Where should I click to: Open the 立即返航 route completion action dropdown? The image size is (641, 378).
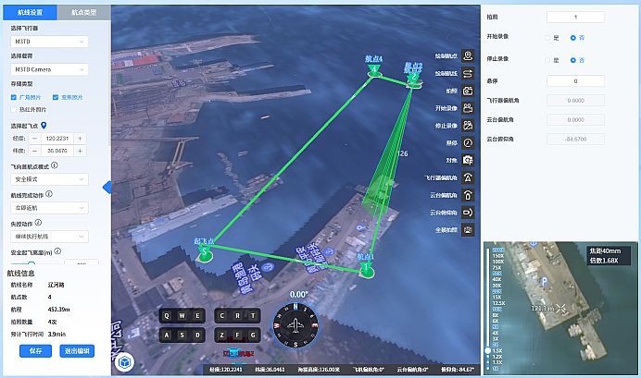[x=49, y=208]
